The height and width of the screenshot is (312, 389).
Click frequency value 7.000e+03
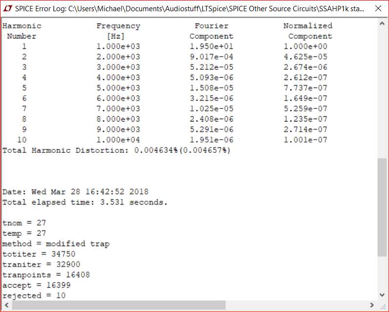(x=118, y=109)
